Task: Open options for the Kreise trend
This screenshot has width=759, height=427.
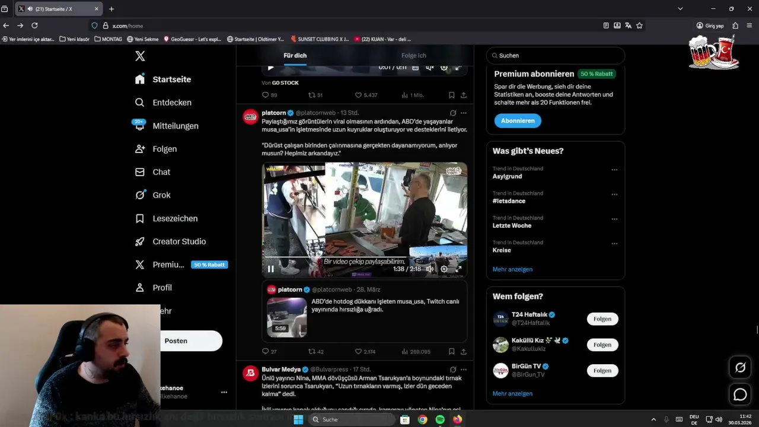Action: [x=614, y=244]
